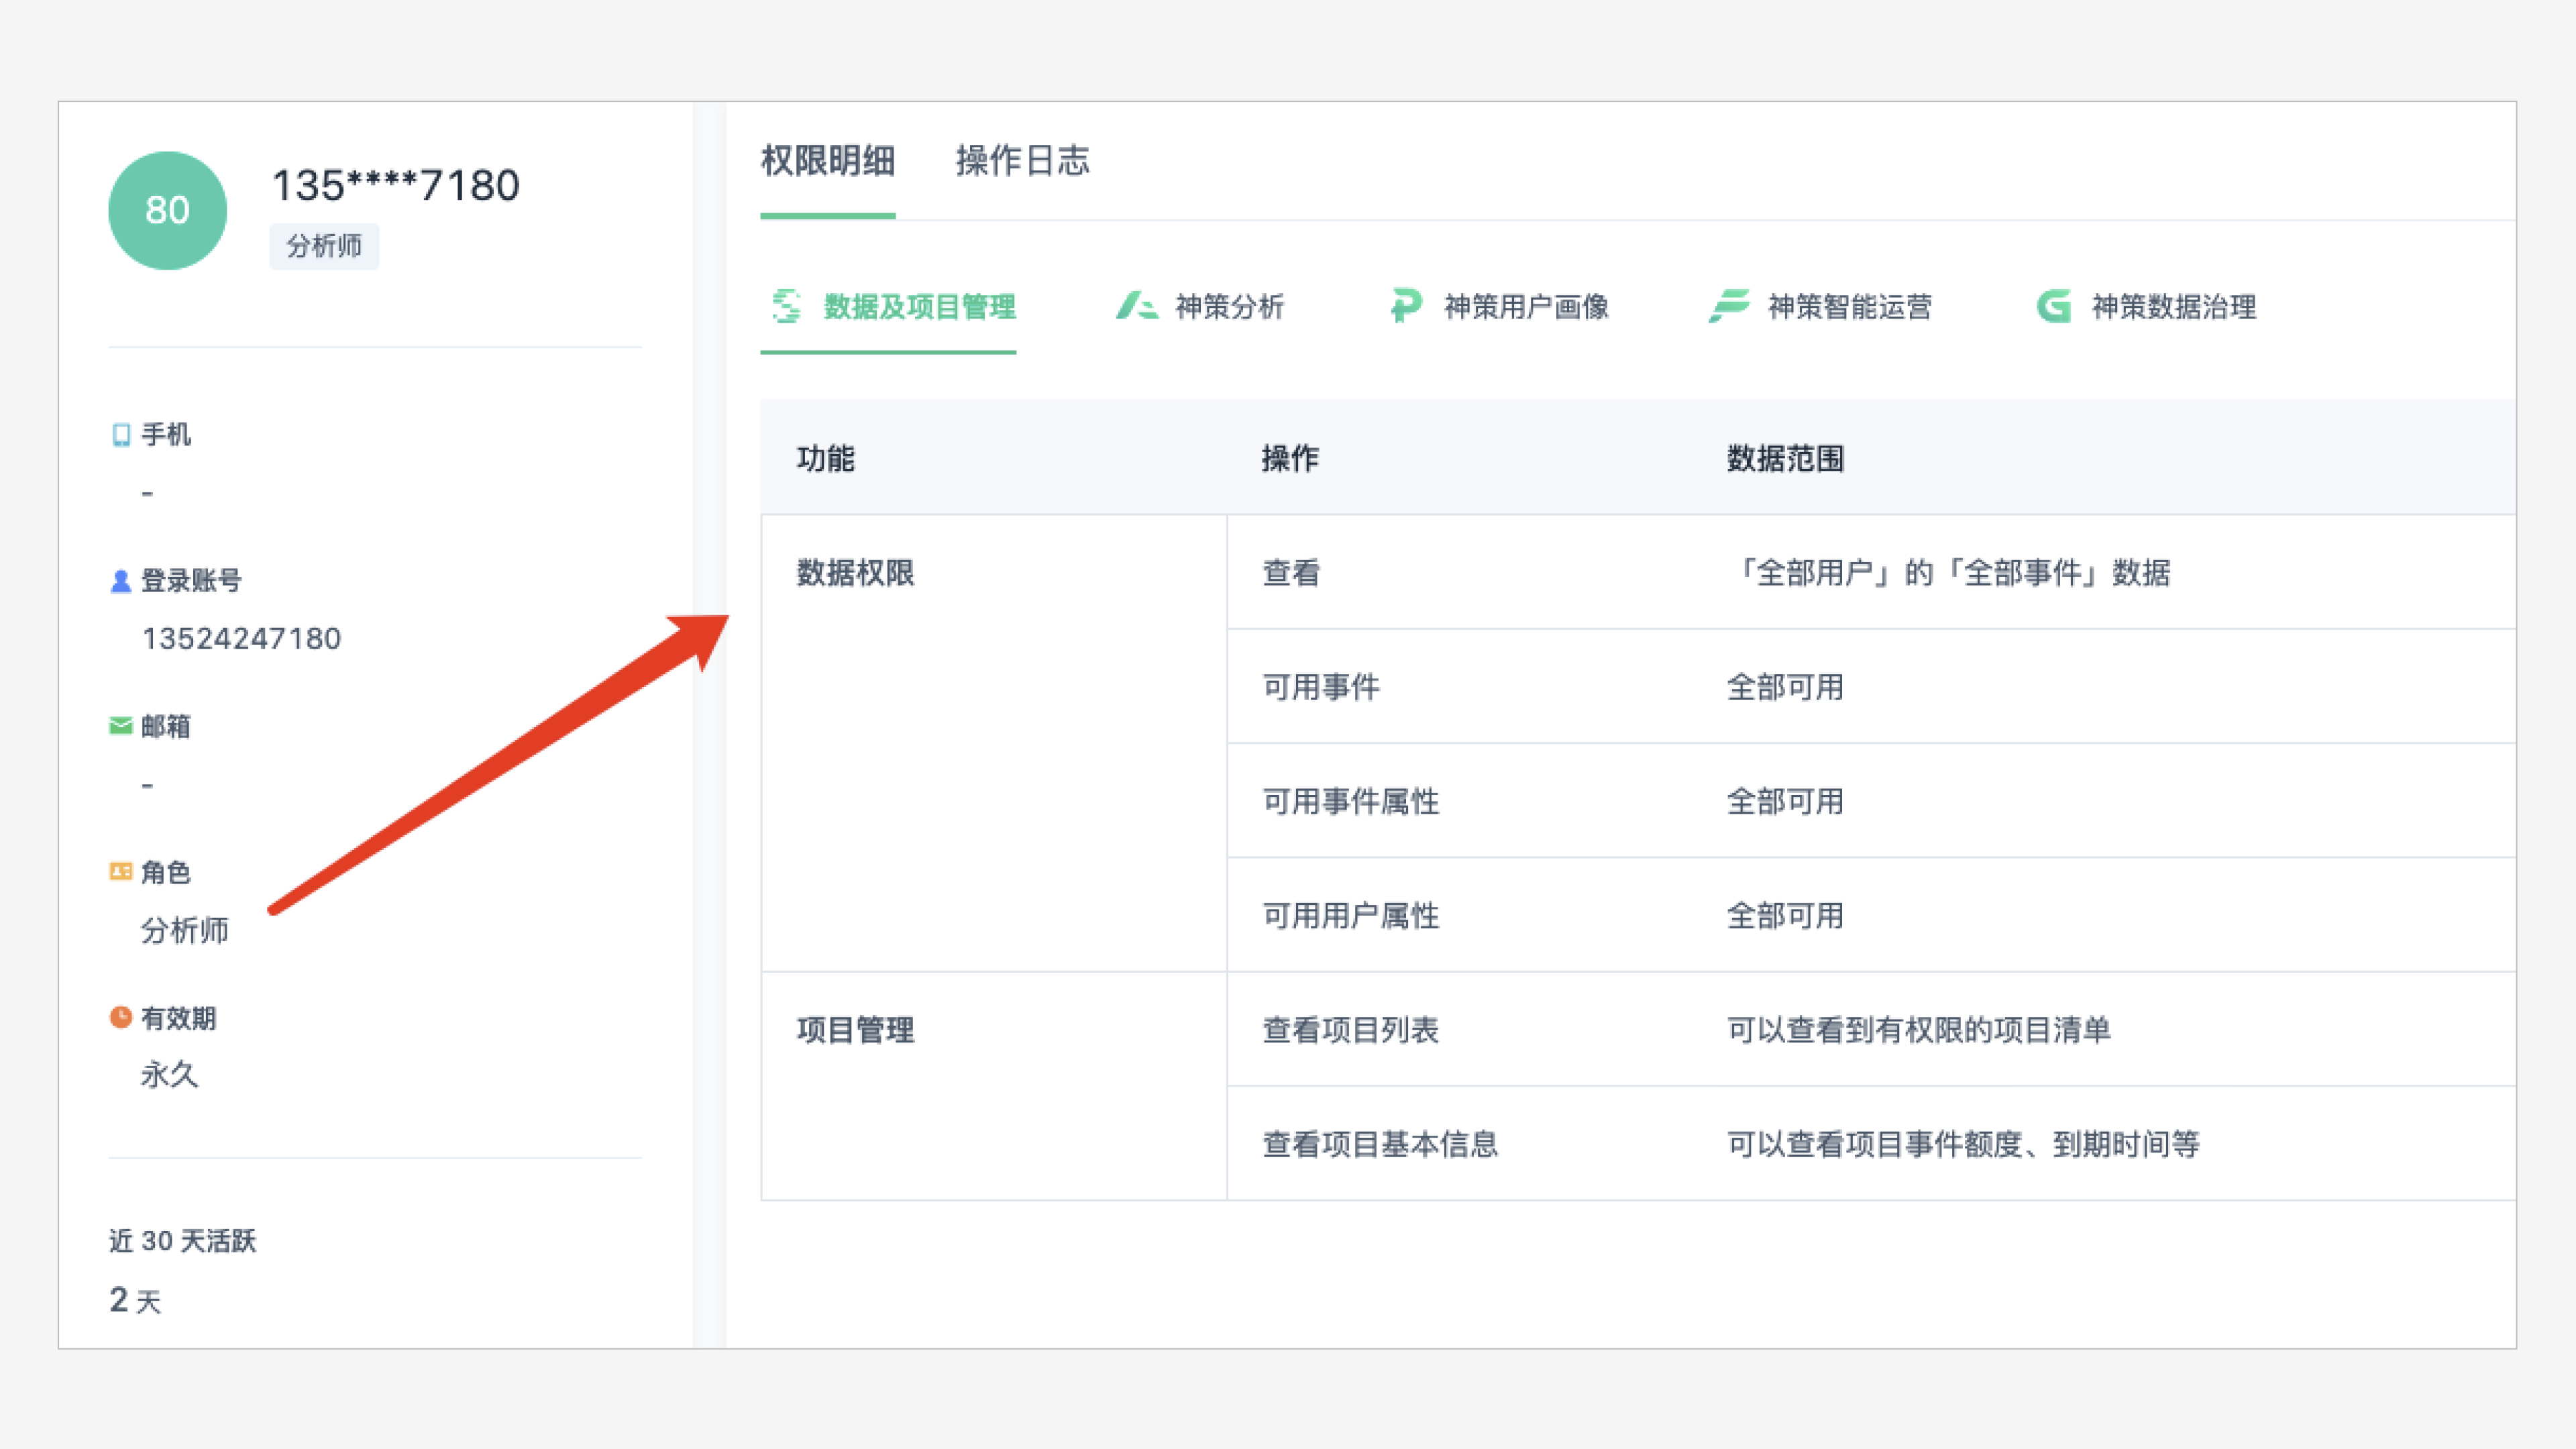Click the clock icon beside 有效期
This screenshot has width=2576, height=1449.
click(x=121, y=1018)
